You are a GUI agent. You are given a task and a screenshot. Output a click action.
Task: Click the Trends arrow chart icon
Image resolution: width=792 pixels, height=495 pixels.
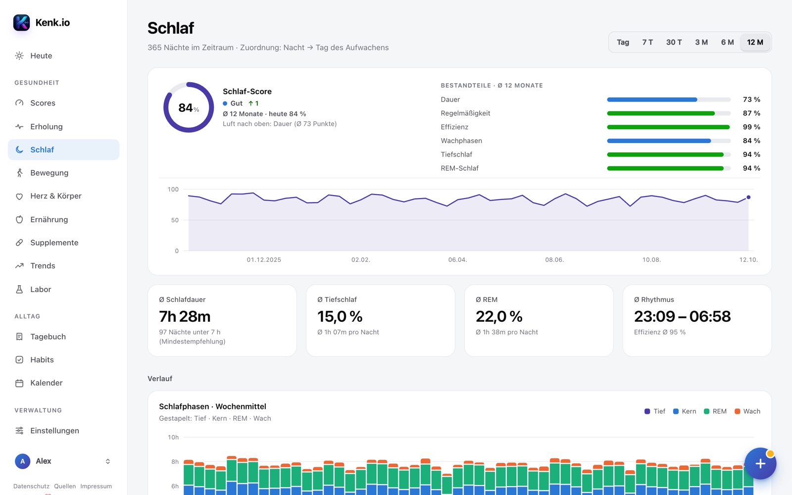[19, 266]
